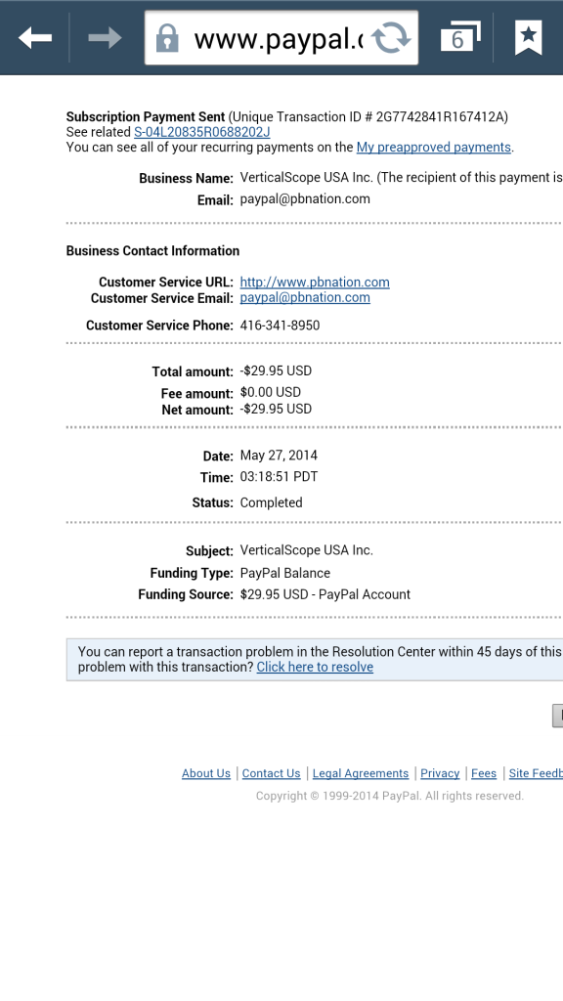Viewport: 563px width, 1001px height.
Task: Tap the customer service phone number 416-341-8950
Action: 280,326
